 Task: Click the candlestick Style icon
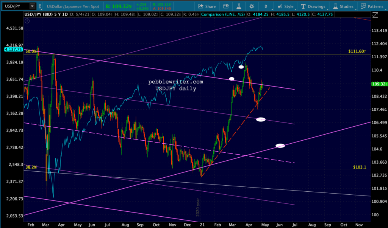285,6
